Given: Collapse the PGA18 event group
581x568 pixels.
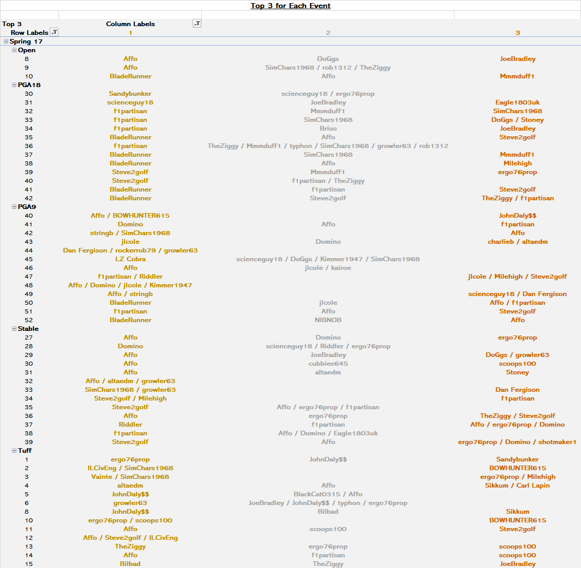Looking at the screenshot, I should click(14, 85).
